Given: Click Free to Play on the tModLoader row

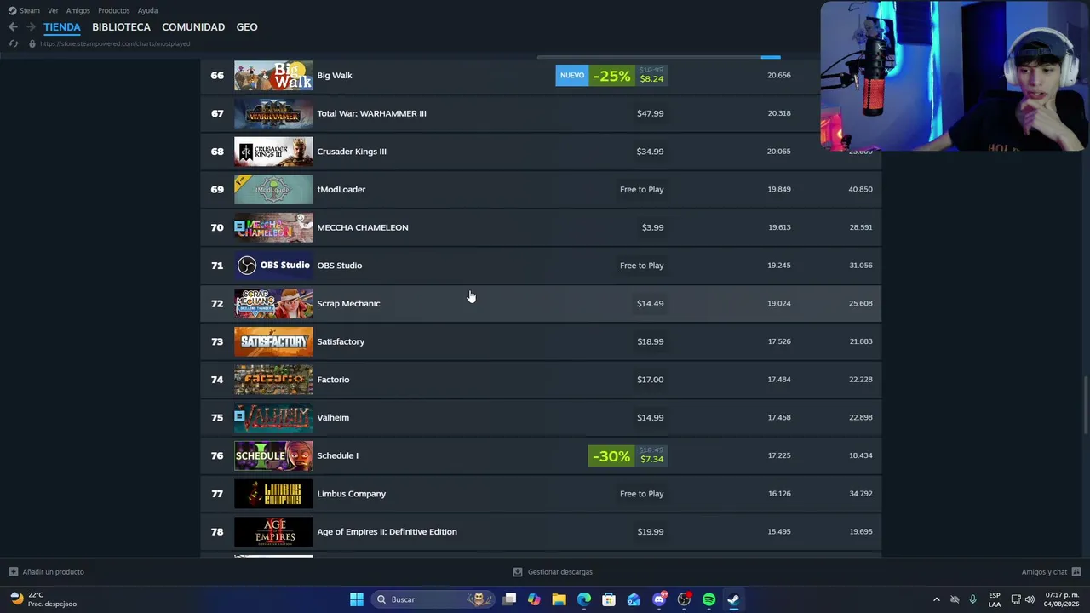Looking at the screenshot, I should 641,189.
